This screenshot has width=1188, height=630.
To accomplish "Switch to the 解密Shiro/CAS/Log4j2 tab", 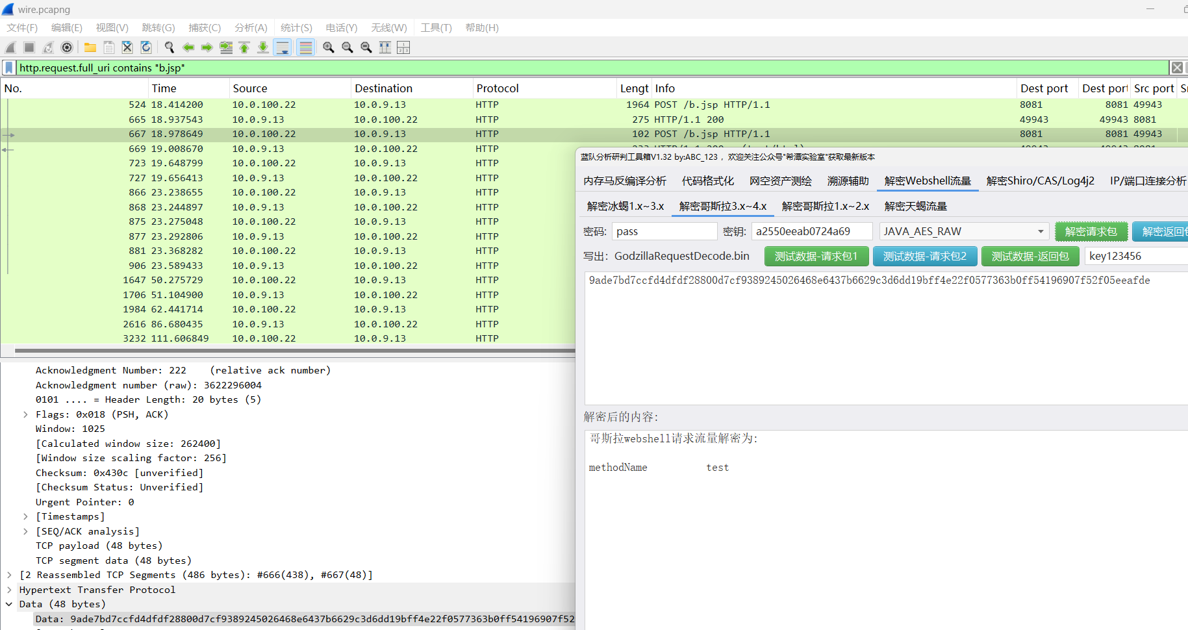I will pos(1041,181).
